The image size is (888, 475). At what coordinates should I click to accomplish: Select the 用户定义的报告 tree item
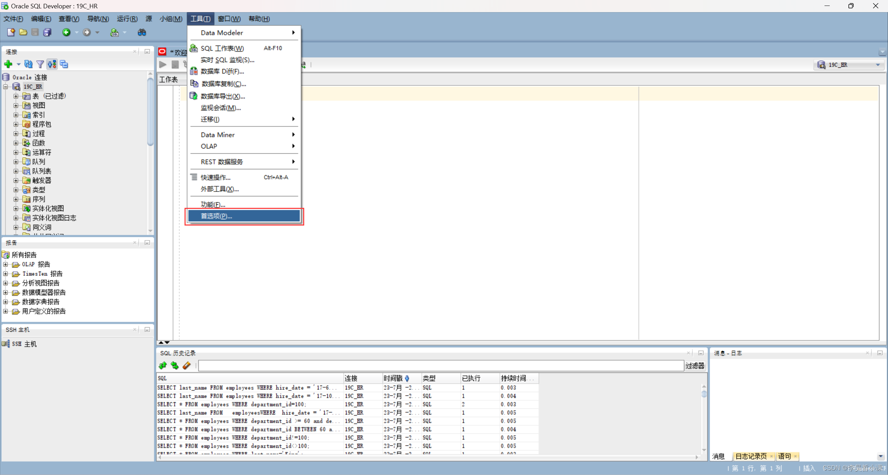click(x=44, y=311)
